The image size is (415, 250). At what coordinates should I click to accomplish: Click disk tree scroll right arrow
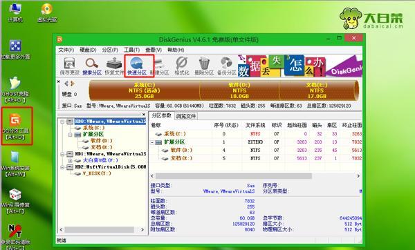tap(142, 230)
